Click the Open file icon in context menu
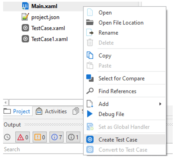 point(90,13)
